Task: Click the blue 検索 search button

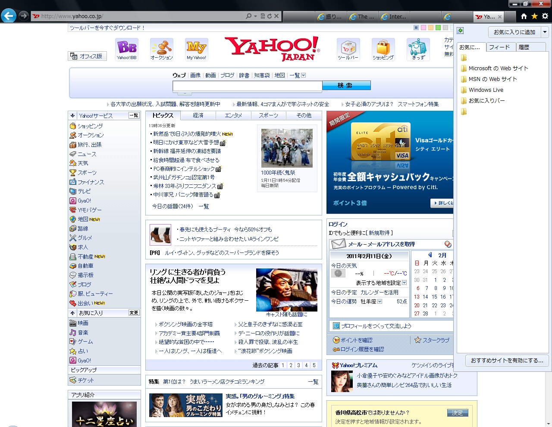Action: coord(346,85)
